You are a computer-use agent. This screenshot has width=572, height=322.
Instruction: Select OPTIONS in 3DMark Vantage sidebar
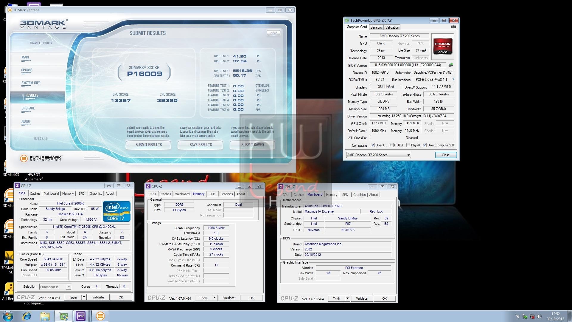pos(27,70)
